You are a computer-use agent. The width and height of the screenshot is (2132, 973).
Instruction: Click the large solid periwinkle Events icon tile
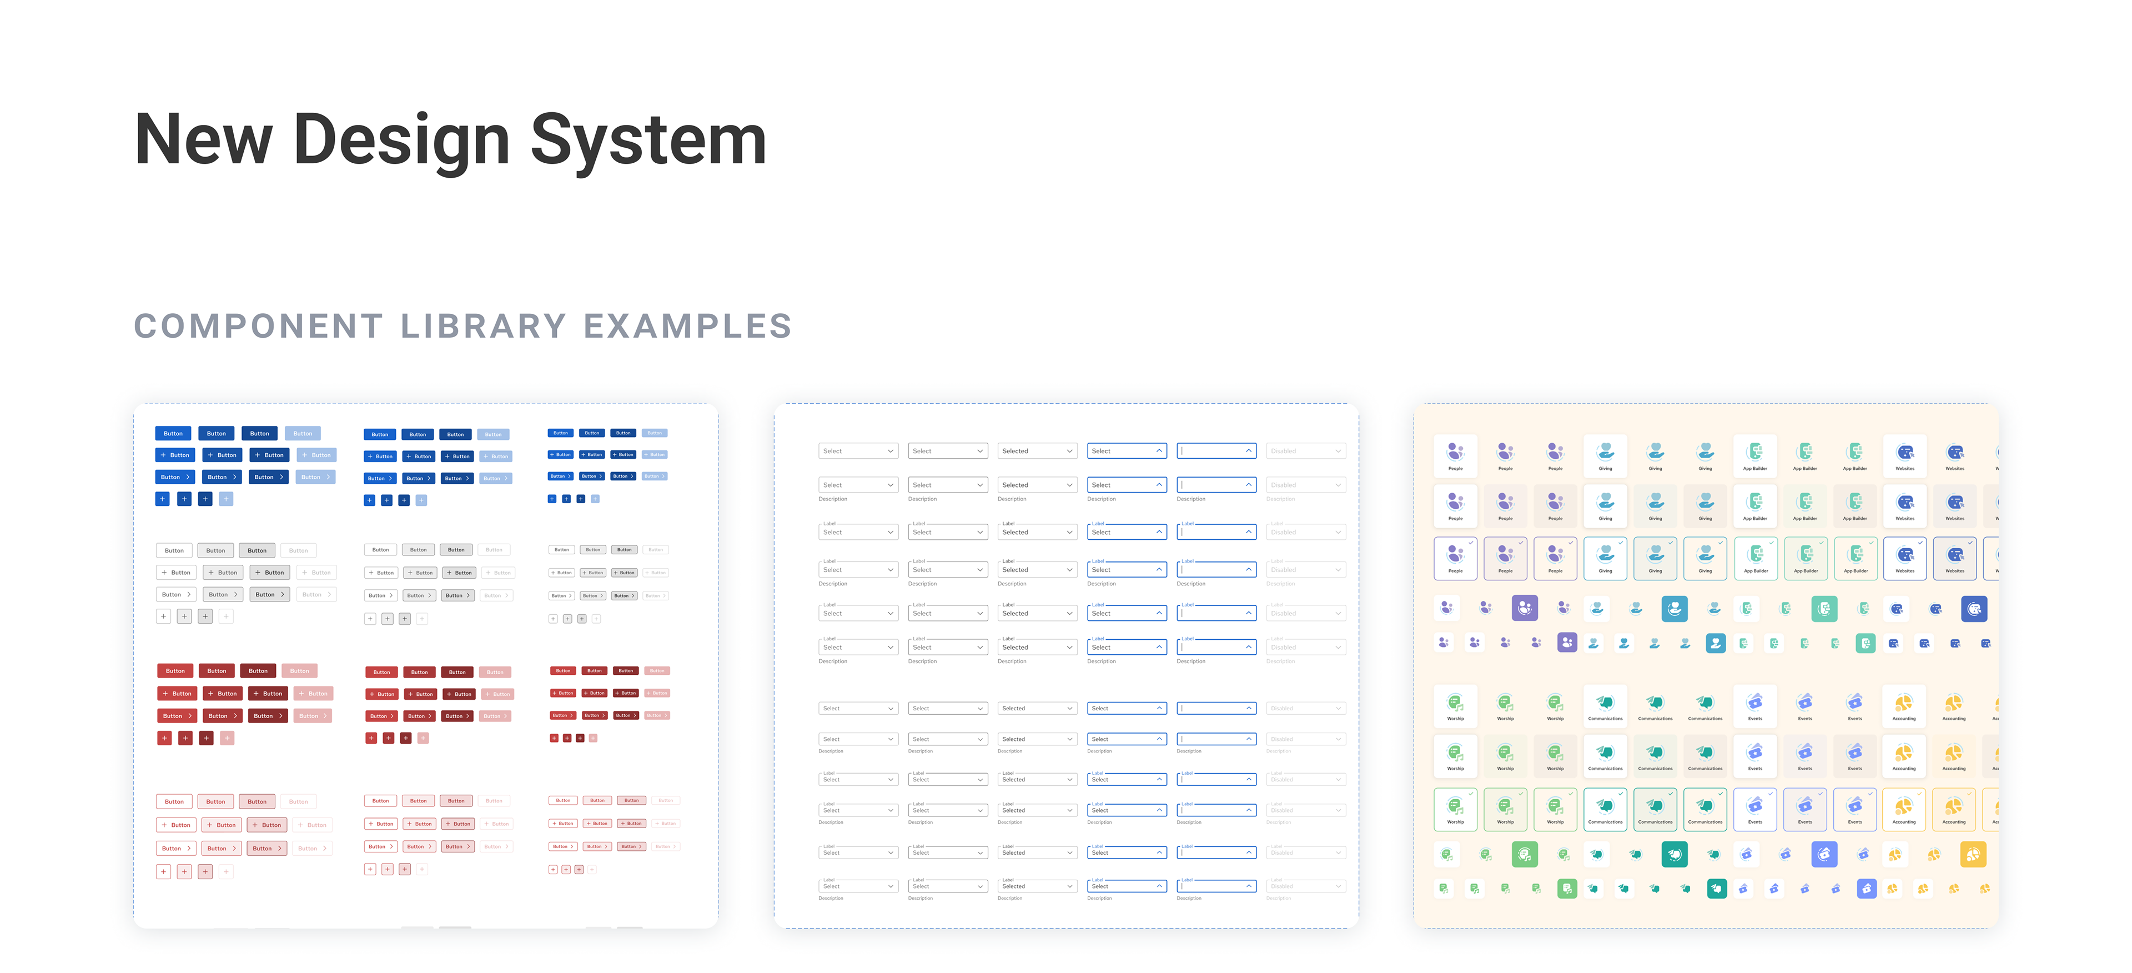pos(1824,854)
